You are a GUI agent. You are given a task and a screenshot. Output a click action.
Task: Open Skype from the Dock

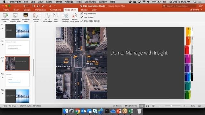click(x=95, y=111)
